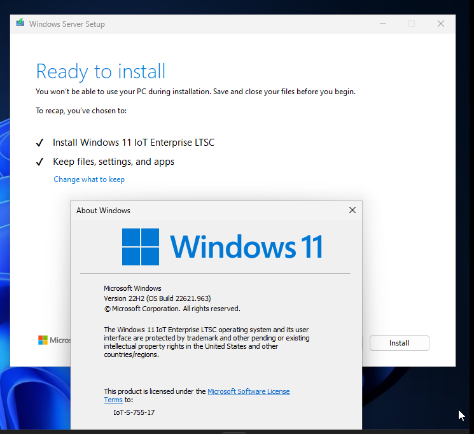This screenshot has height=434, width=474.
Task: Click the To recap, you've chosen to text
Action: (x=81, y=111)
